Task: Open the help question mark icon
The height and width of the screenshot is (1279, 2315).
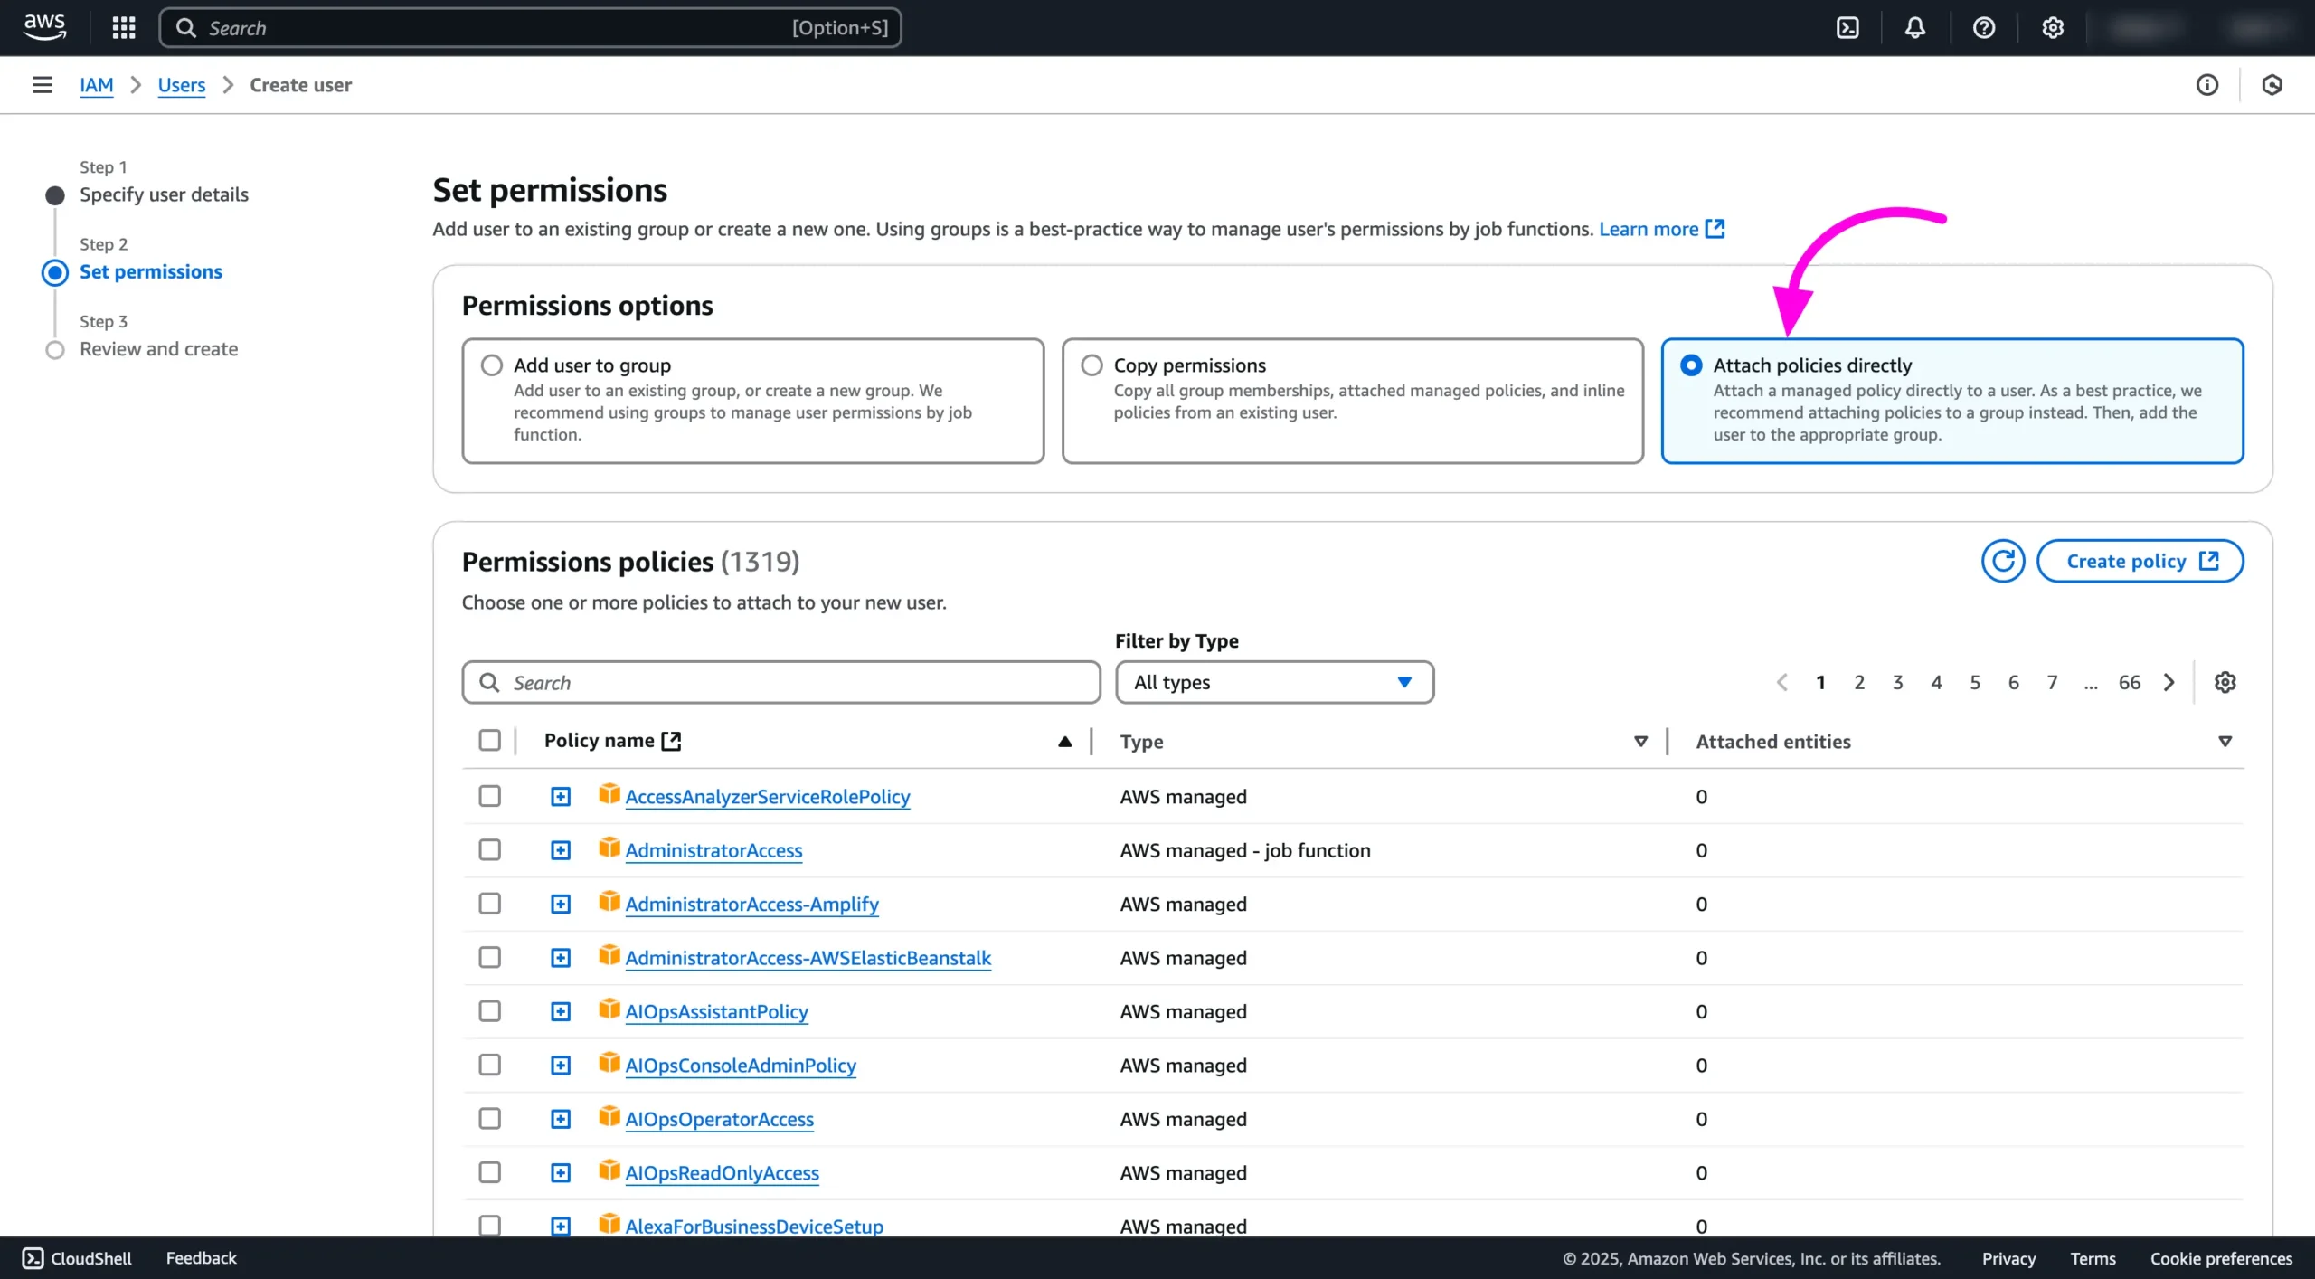Action: (1984, 28)
